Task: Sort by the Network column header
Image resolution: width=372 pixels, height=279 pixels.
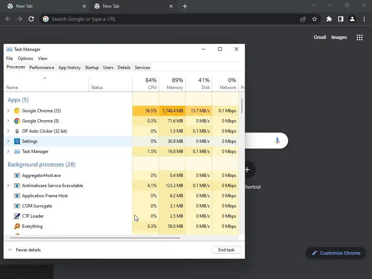Action: click(225, 84)
